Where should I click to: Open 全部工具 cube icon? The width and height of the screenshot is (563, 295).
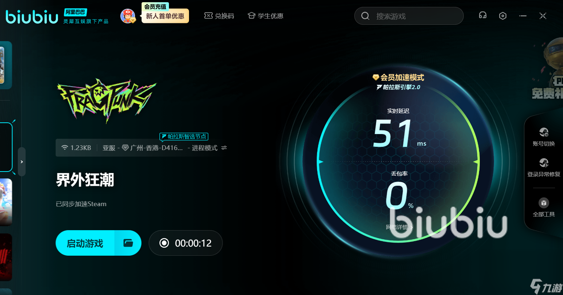coord(544,203)
